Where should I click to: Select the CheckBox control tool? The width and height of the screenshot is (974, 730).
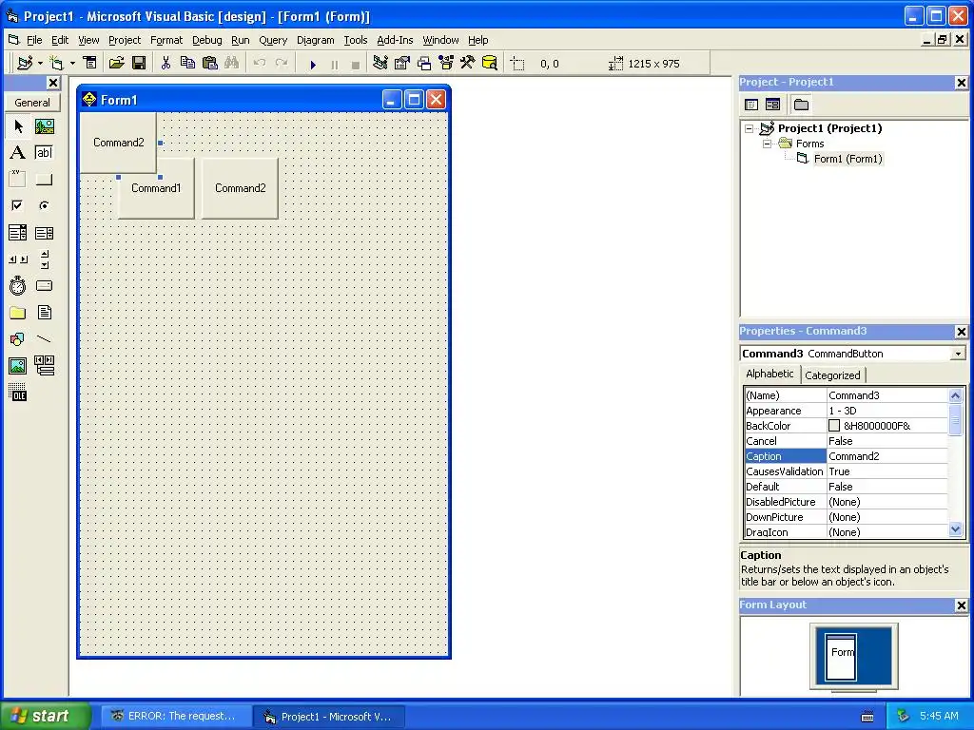click(x=18, y=205)
